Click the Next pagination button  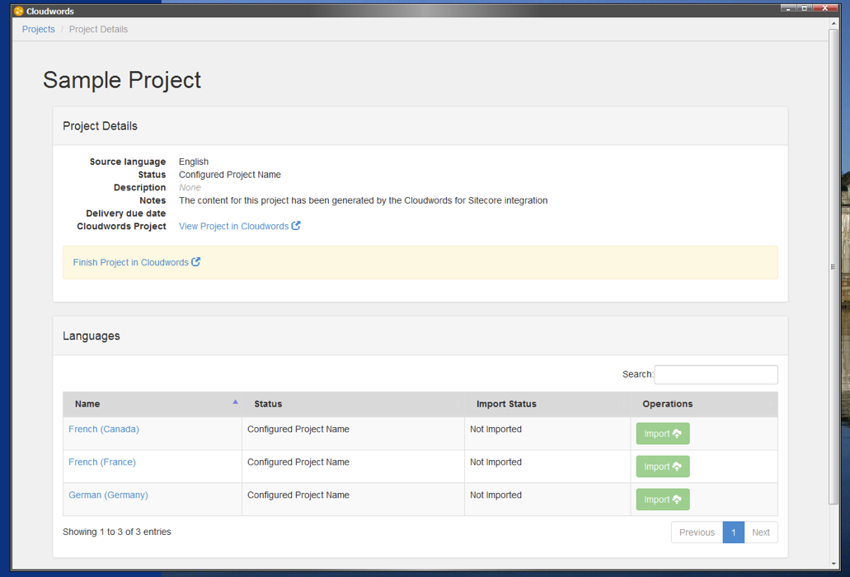pyautogui.click(x=760, y=532)
